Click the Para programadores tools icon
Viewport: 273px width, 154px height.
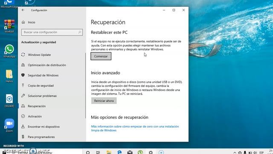(23, 137)
